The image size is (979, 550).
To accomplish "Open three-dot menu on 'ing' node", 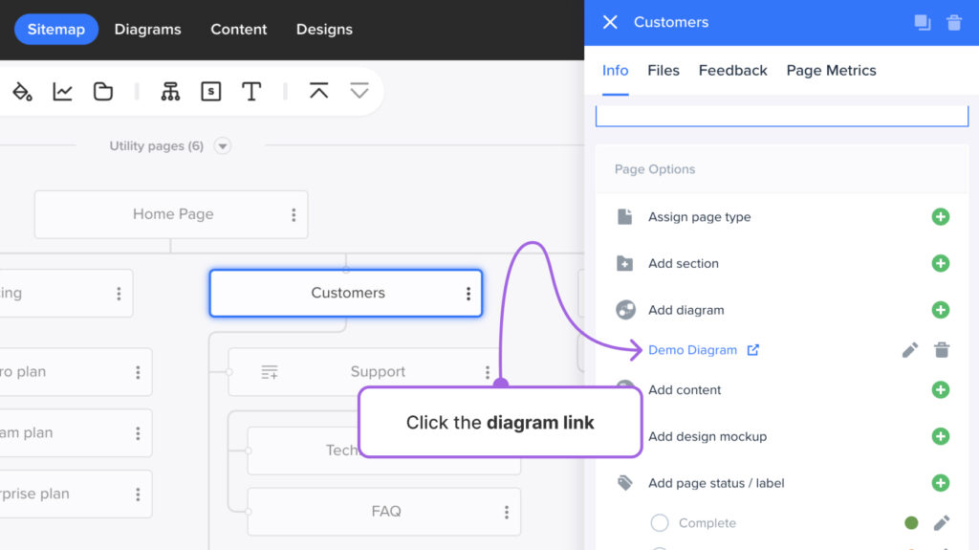I will point(119,294).
